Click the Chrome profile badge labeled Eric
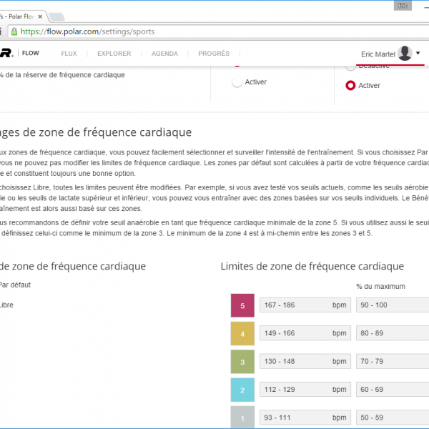 (403, 5)
